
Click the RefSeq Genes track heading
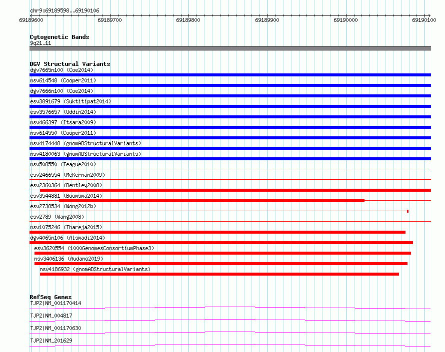tap(50, 297)
